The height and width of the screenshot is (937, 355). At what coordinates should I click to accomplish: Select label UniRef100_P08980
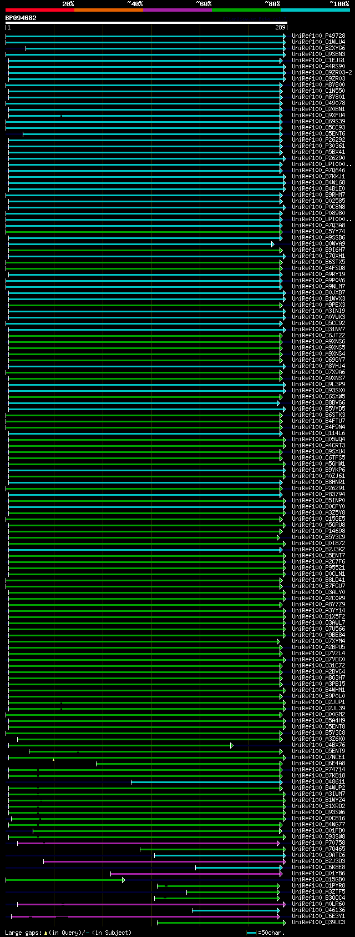click(x=318, y=213)
